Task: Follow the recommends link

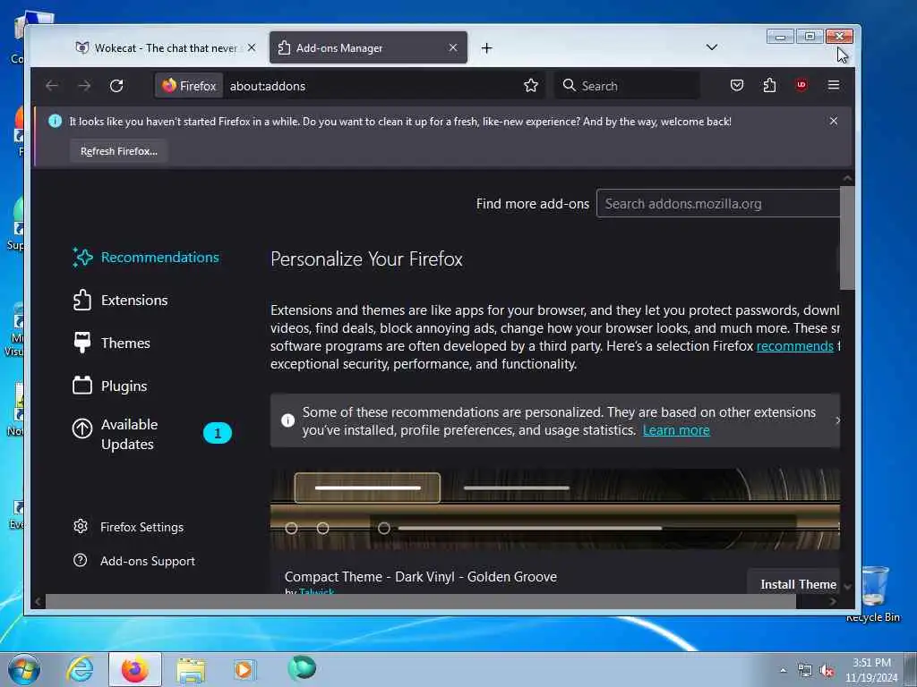Action: 795,346
